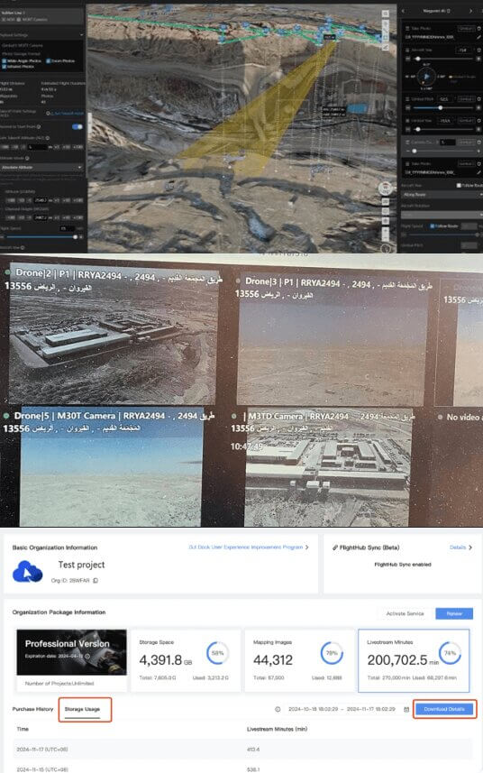
Task: Delete the Gimbal Yaw action
Action: click(x=479, y=120)
